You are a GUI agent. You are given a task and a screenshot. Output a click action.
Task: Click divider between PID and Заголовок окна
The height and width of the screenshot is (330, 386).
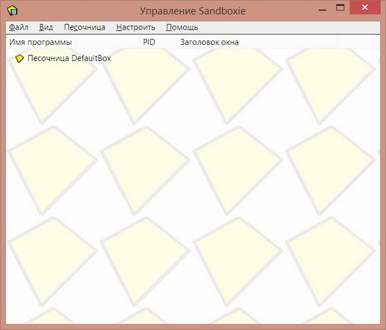tap(177, 42)
